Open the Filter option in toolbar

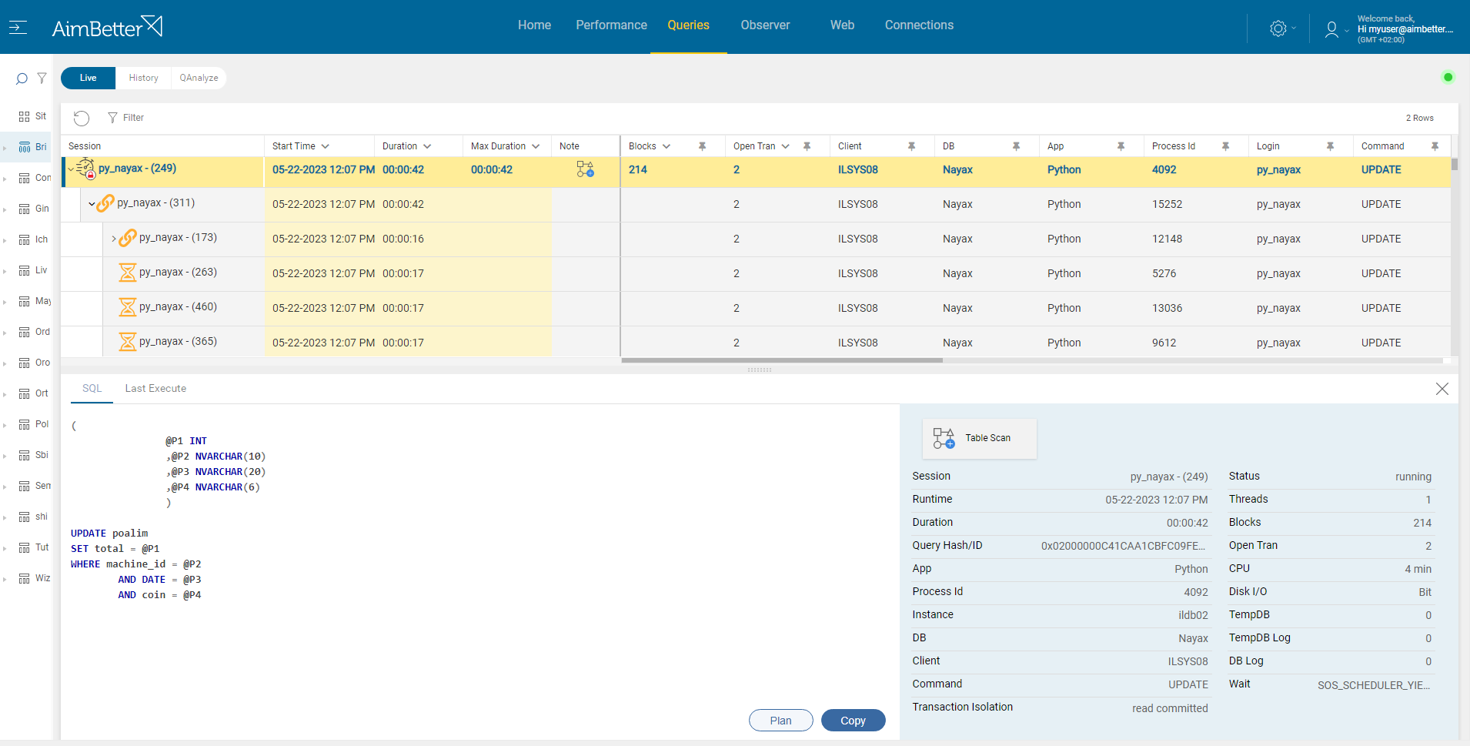126,118
